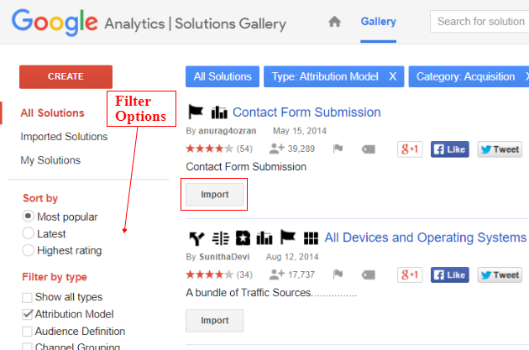Select the Highest rating sort option

pos(28,250)
